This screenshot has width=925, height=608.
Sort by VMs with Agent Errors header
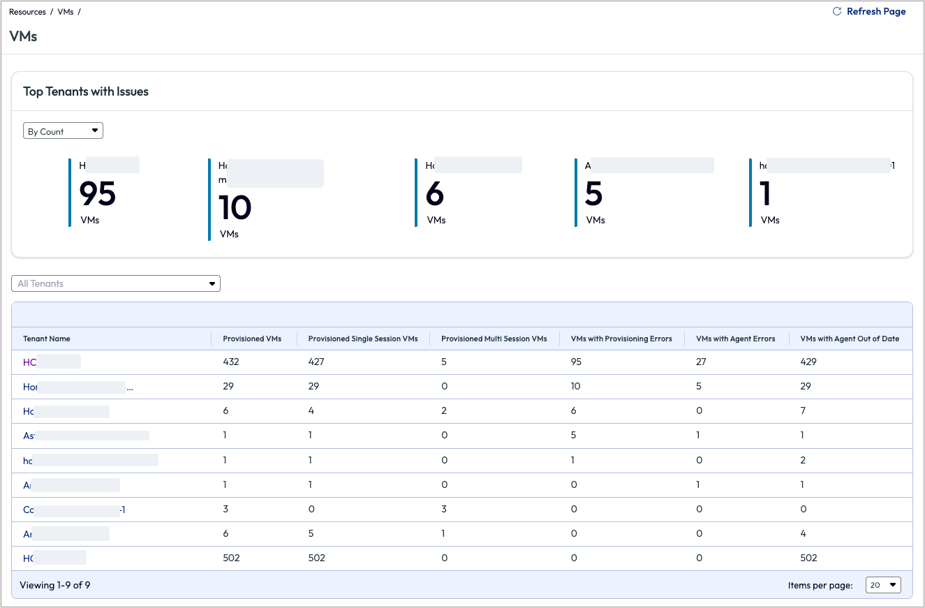[736, 339]
